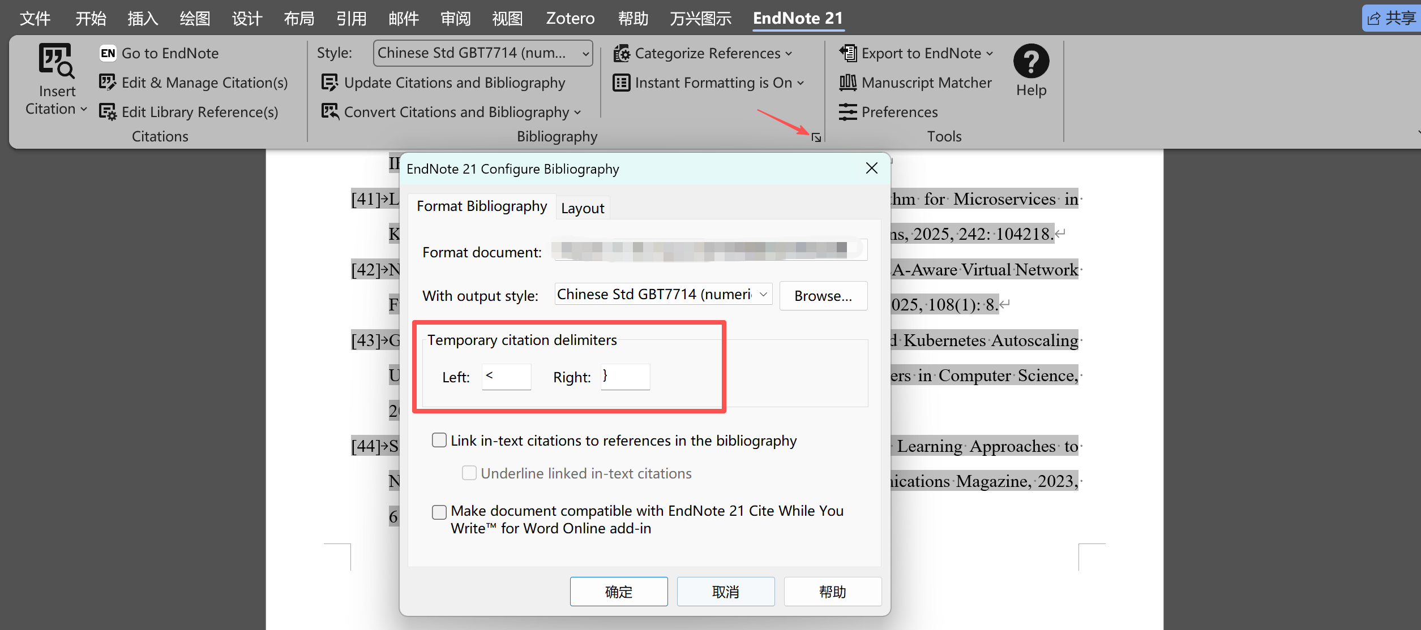Open EndNote Preferences

[x=888, y=112]
